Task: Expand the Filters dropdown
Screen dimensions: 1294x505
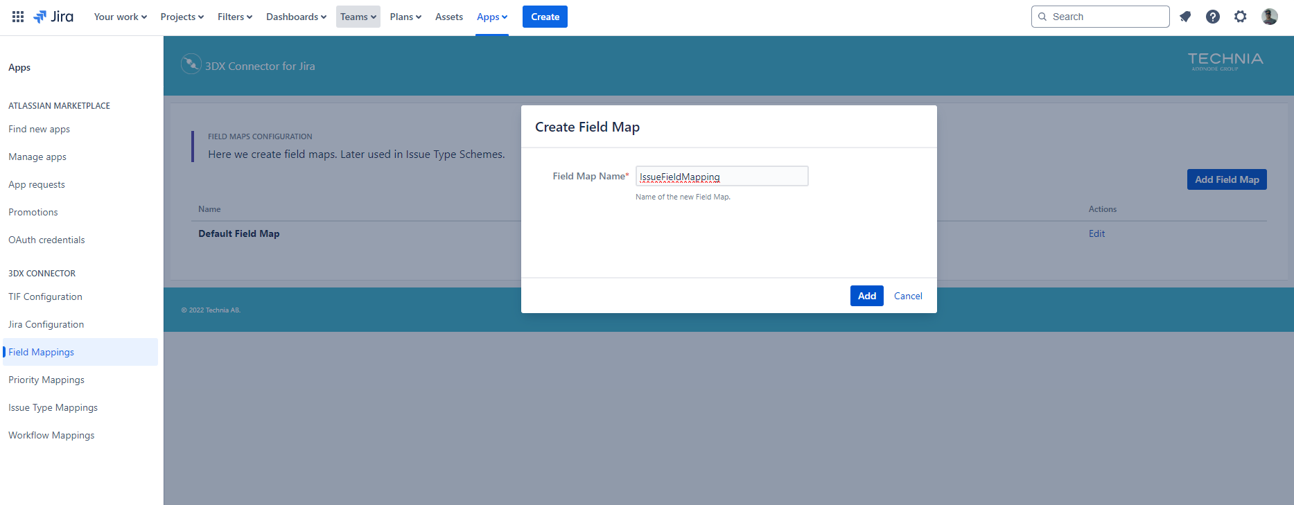Action: pyautogui.click(x=235, y=17)
